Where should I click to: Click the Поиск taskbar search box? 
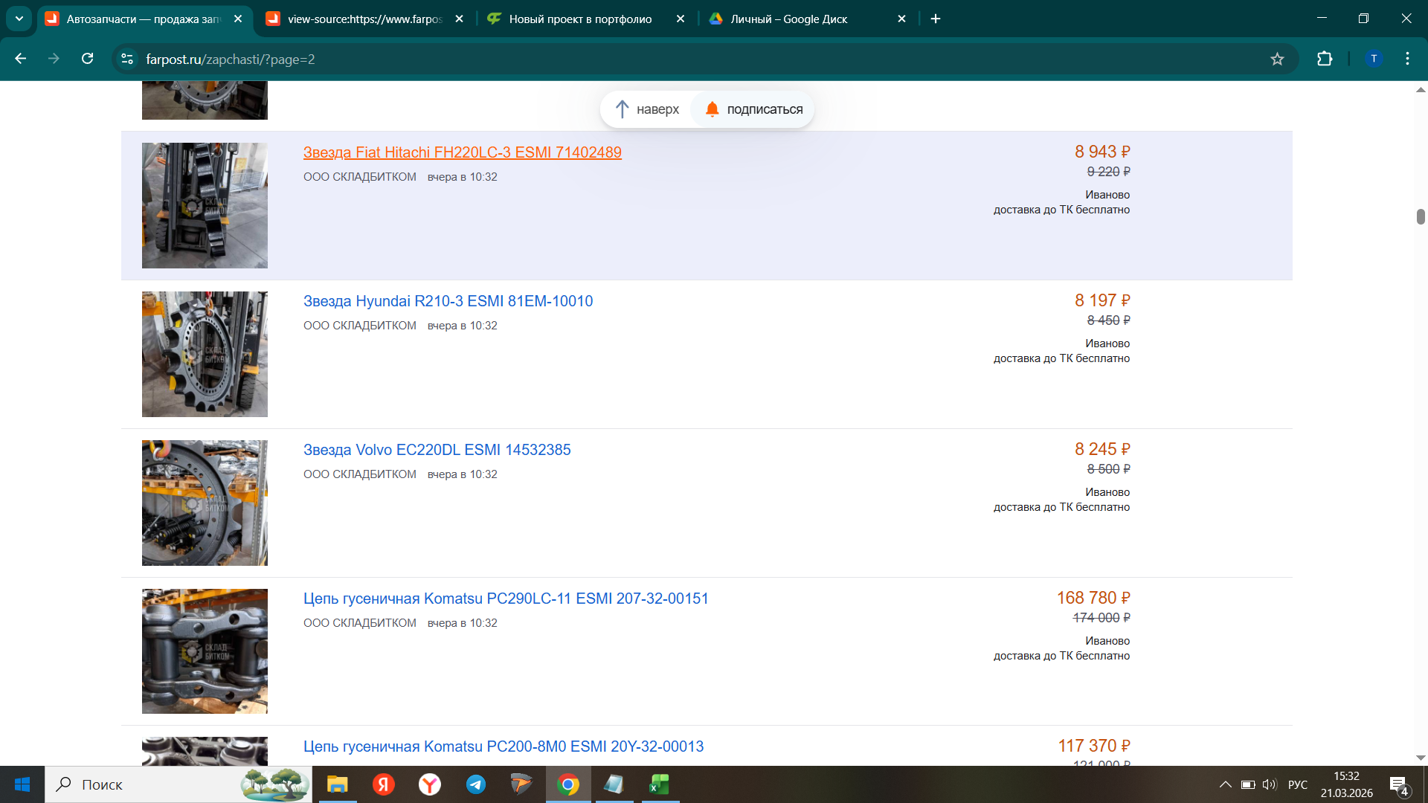point(178,784)
